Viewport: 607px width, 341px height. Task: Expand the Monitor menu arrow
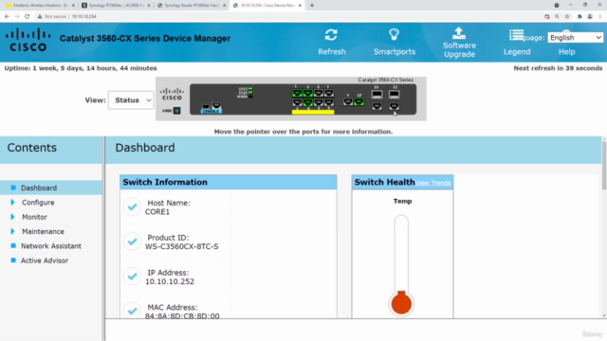(12, 217)
